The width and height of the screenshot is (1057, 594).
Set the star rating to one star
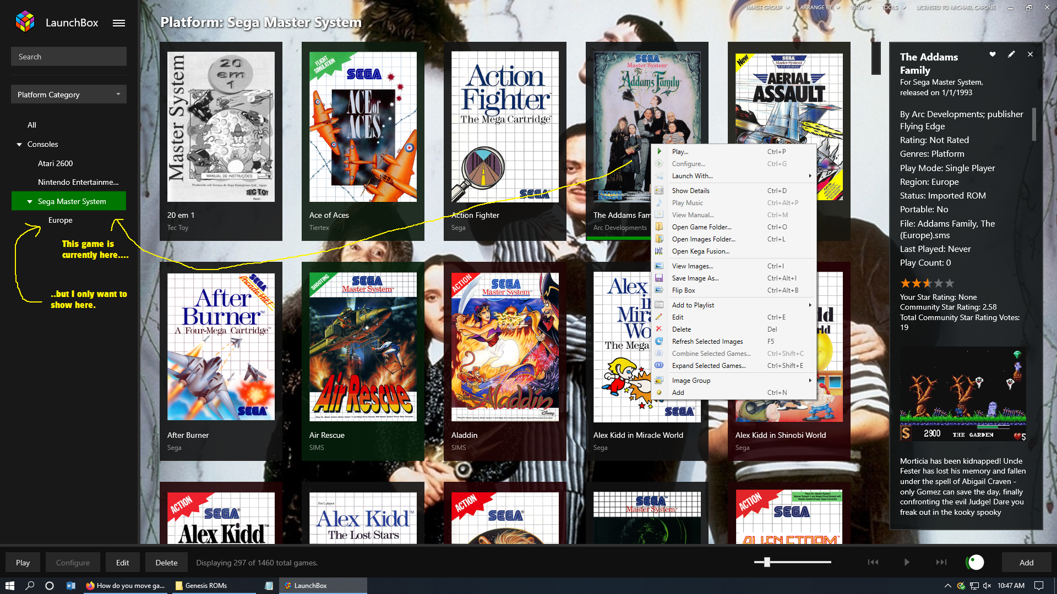coord(905,283)
